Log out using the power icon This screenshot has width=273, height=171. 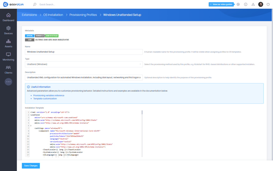coord(268,4)
